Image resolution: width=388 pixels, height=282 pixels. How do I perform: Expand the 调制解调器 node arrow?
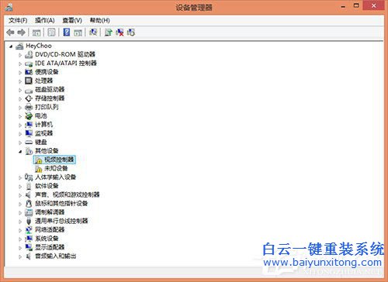click(x=20, y=213)
